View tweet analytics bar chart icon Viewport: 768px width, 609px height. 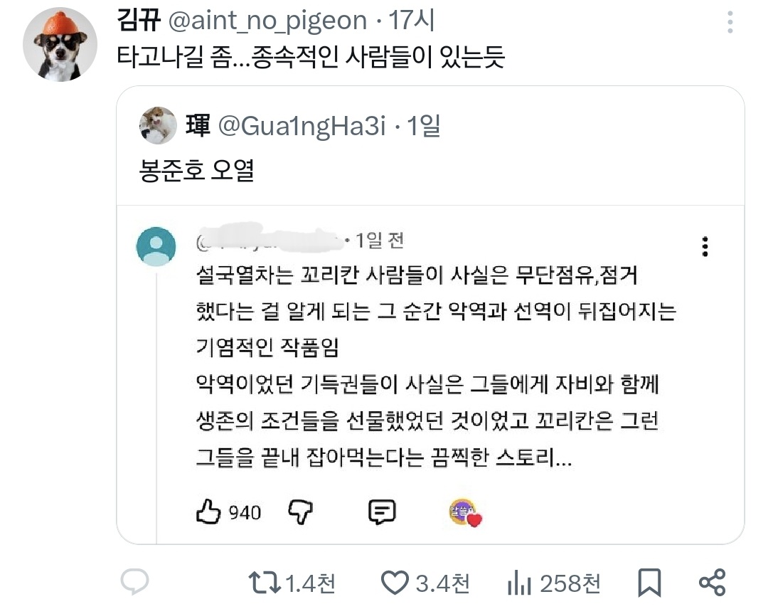(521, 583)
